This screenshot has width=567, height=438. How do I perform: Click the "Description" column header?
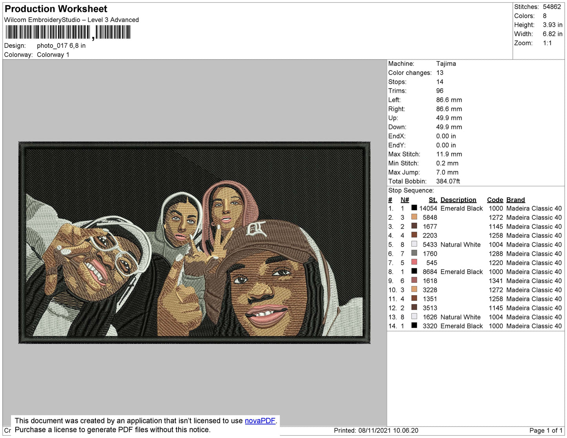pyautogui.click(x=458, y=200)
